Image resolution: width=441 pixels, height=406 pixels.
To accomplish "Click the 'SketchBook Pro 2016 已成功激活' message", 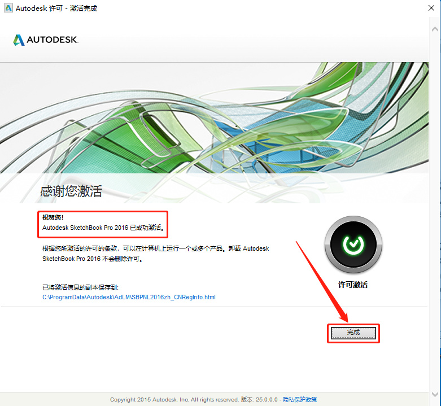I will coord(103,228).
